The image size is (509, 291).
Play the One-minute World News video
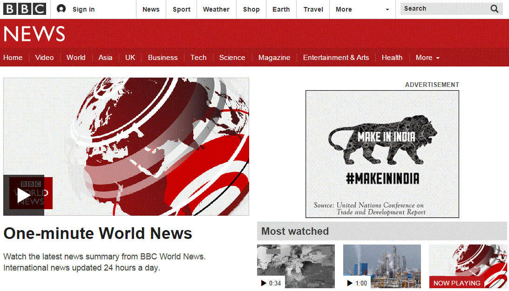(24, 195)
